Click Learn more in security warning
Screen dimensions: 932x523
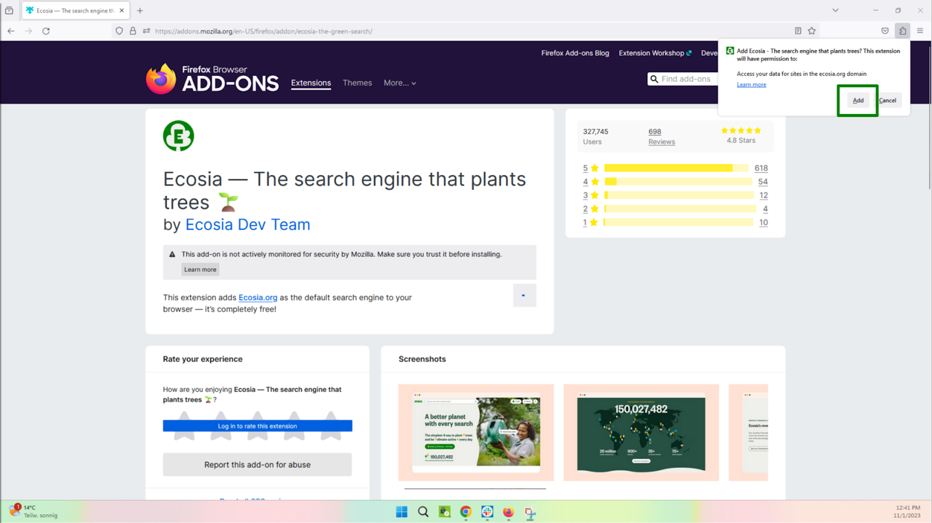point(200,269)
